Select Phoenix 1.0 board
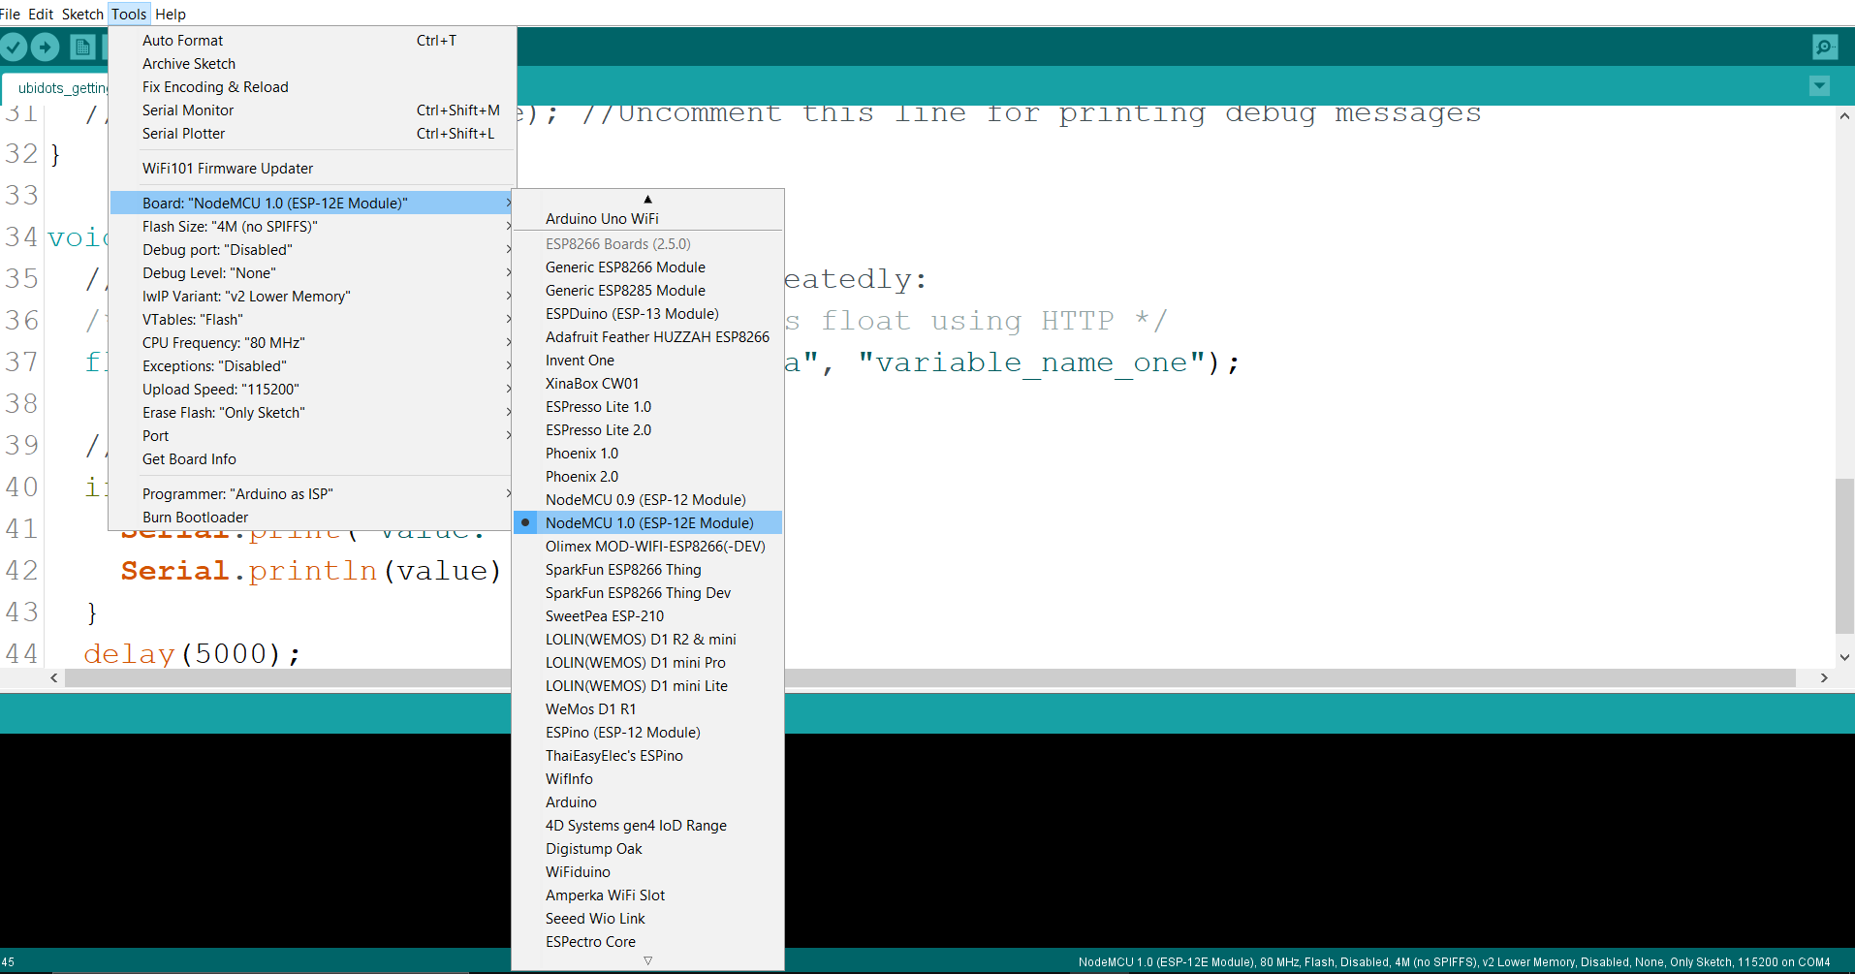This screenshot has width=1855, height=974. (647, 454)
